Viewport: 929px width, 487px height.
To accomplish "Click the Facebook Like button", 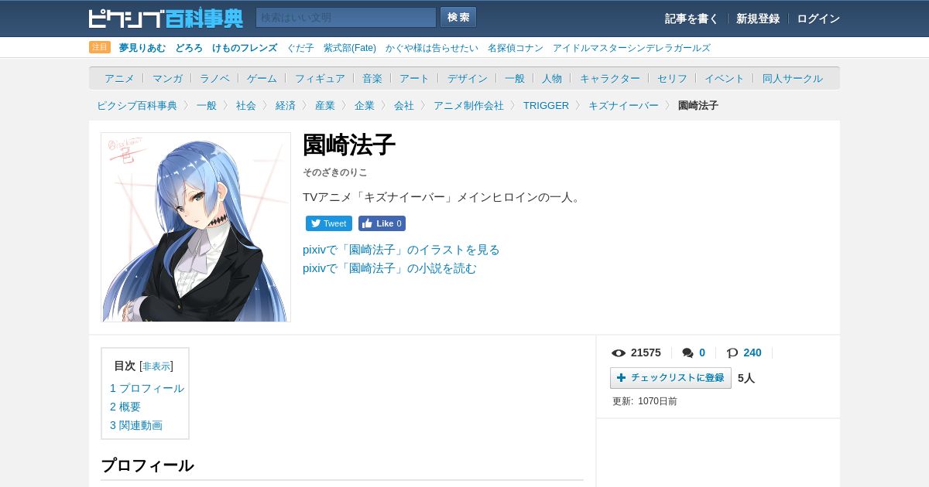I will click(382, 223).
